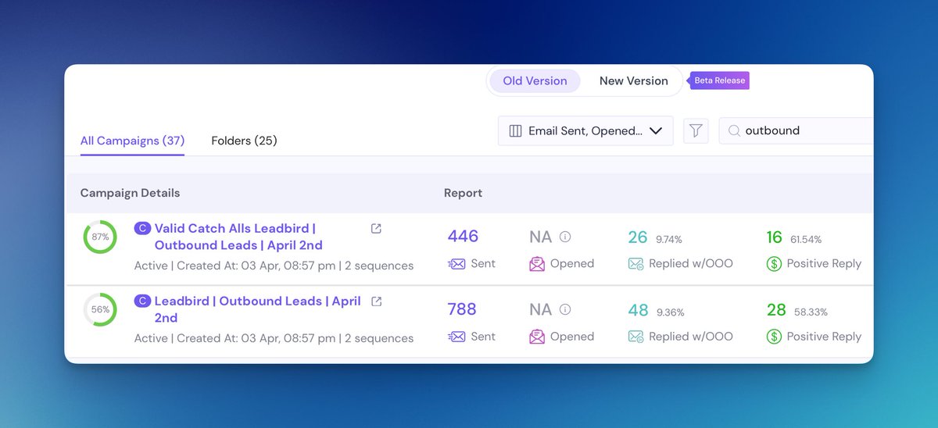
Task: Open the Folders (25) tab
Action: pos(244,141)
